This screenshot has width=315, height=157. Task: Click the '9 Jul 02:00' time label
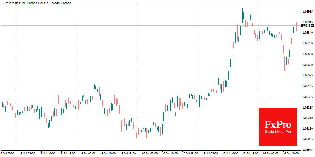click(x=89, y=154)
